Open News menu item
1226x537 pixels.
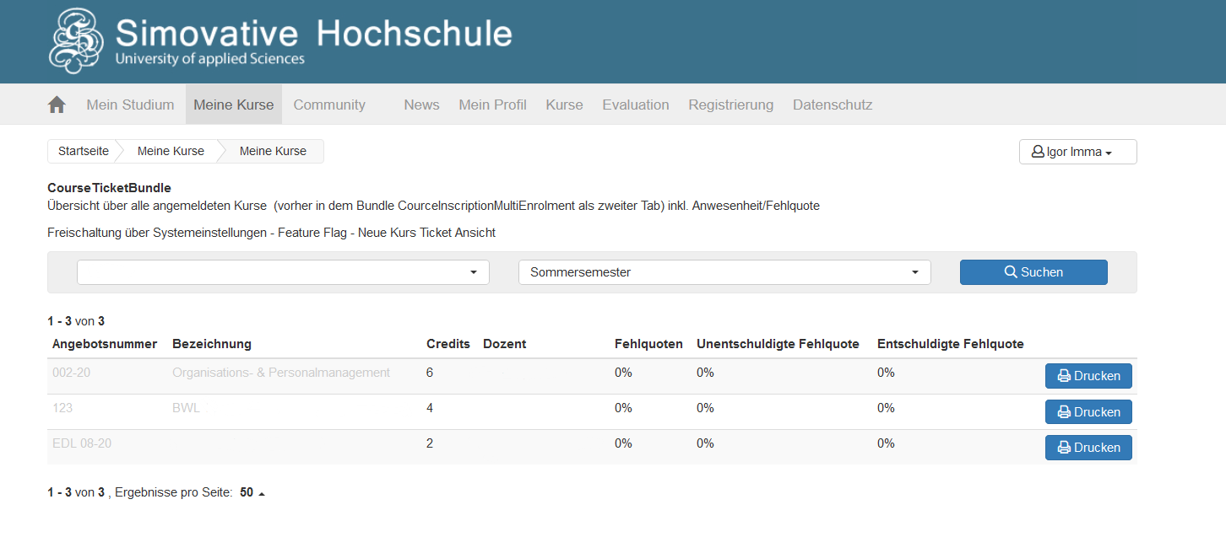point(421,105)
